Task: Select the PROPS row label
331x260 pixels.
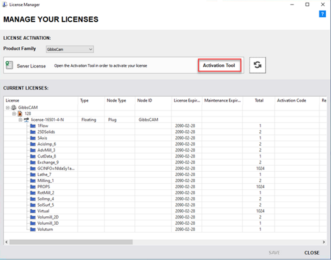Action: [44, 187]
